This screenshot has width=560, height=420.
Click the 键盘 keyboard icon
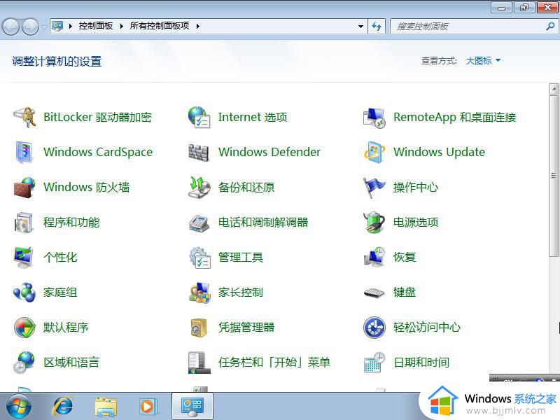click(374, 292)
